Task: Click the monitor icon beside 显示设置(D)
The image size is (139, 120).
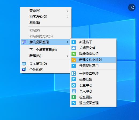Action: tap(24, 64)
